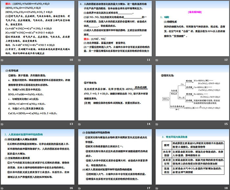Click the transition star icon under slide 12
The image size is (230, 190).
point(157,60)
